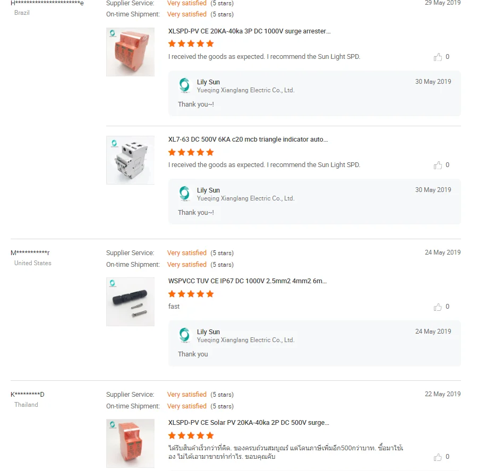
Task: Click star rating on XL7-63 mcb review
Action: tap(191, 152)
